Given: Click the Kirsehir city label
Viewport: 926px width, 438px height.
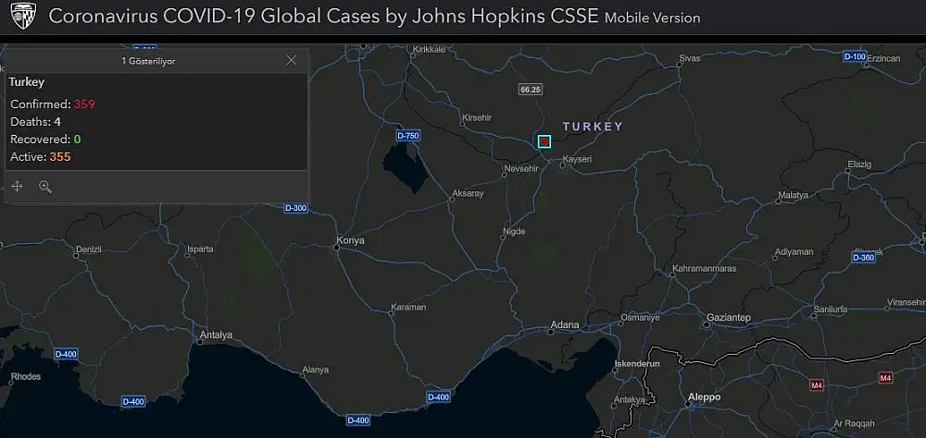Looking at the screenshot, I should click(x=477, y=118).
